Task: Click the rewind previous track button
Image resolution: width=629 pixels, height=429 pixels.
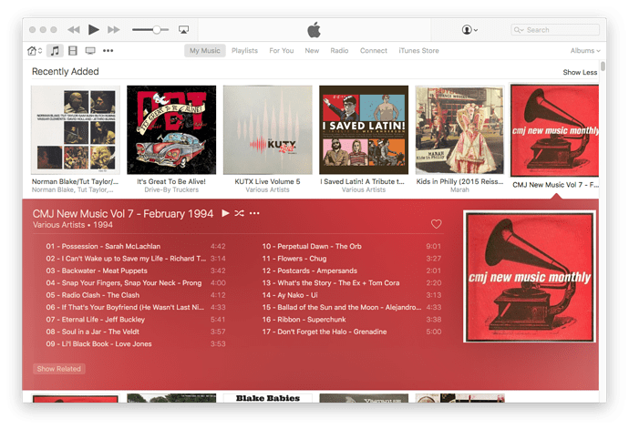Action: 74,30
